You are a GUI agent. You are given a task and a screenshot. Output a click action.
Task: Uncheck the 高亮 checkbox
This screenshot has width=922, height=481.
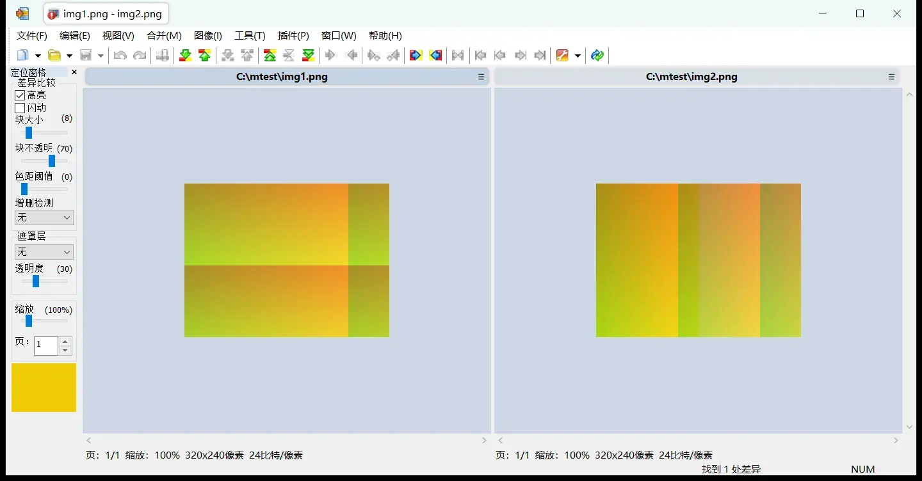[x=20, y=95]
